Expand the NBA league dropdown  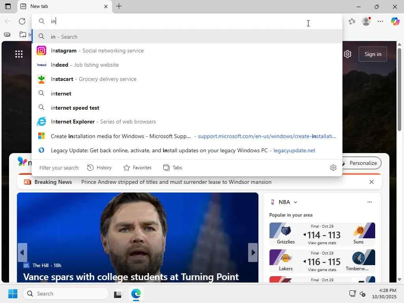pyautogui.click(x=295, y=202)
